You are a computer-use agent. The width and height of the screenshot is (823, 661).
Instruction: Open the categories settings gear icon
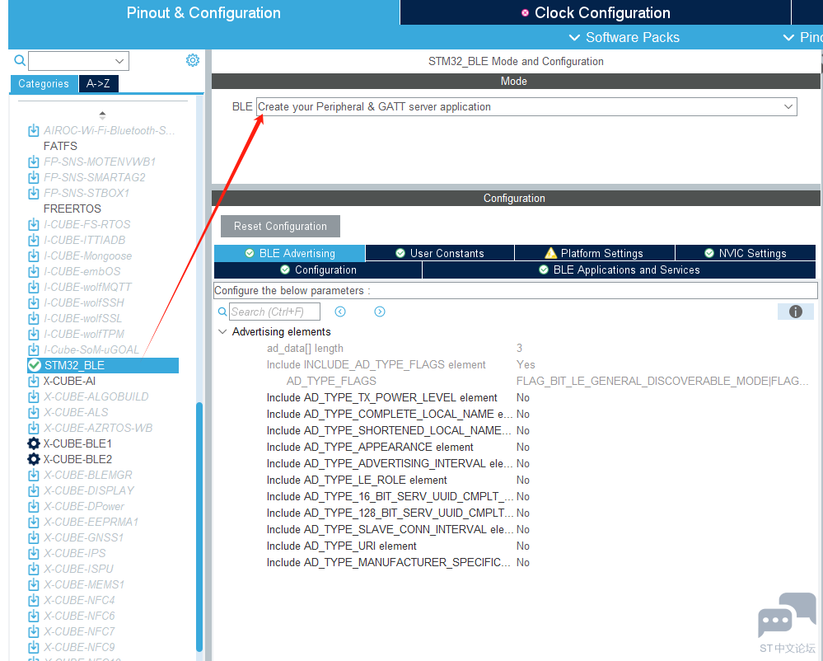click(x=193, y=60)
